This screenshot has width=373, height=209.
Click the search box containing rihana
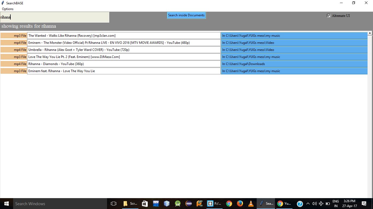click(55, 17)
